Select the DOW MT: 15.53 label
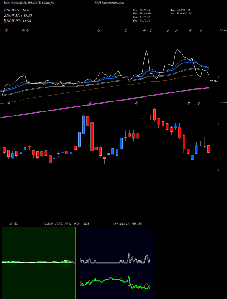This screenshot has width=227, height=299. tap(19, 16)
